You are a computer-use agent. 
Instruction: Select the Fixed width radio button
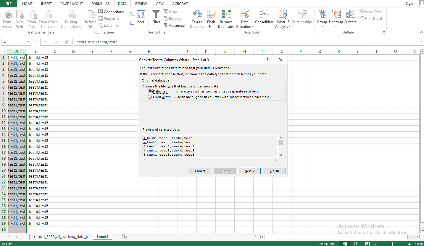(x=150, y=97)
